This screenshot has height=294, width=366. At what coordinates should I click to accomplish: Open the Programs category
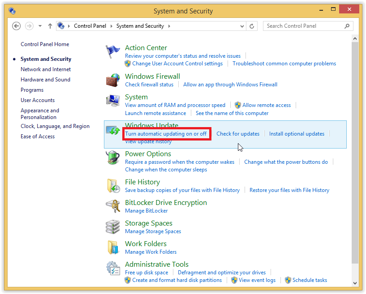32,90
